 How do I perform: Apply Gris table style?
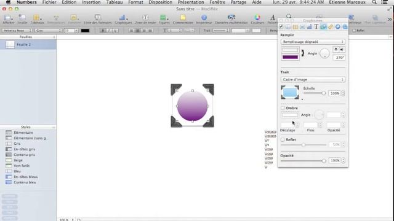click(x=17, y=144)
